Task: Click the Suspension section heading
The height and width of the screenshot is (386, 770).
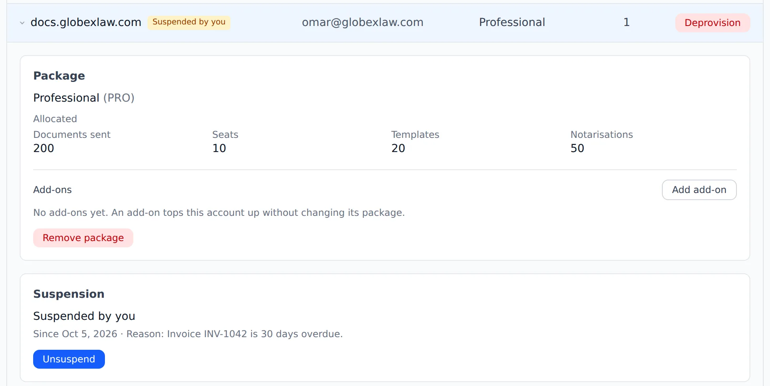Action: 69,294
